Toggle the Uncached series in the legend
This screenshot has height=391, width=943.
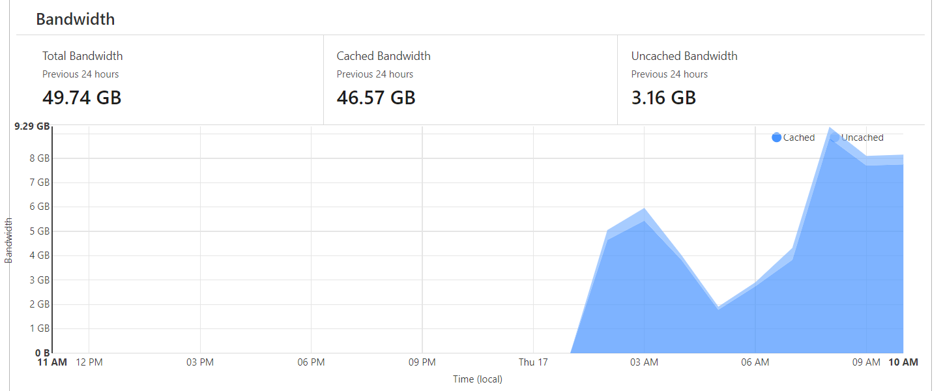862,138
